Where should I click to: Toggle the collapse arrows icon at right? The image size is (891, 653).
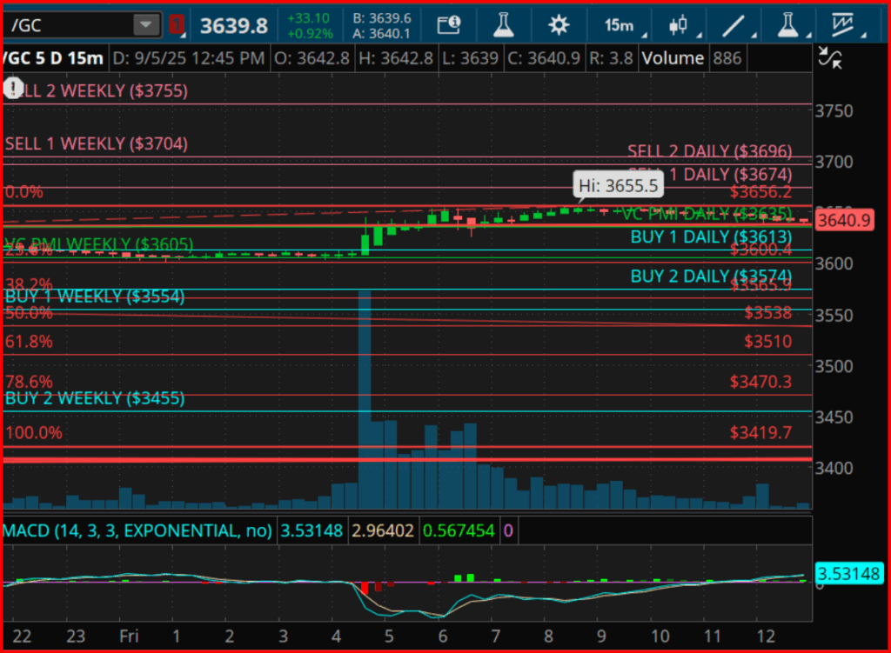pos(831,59)
